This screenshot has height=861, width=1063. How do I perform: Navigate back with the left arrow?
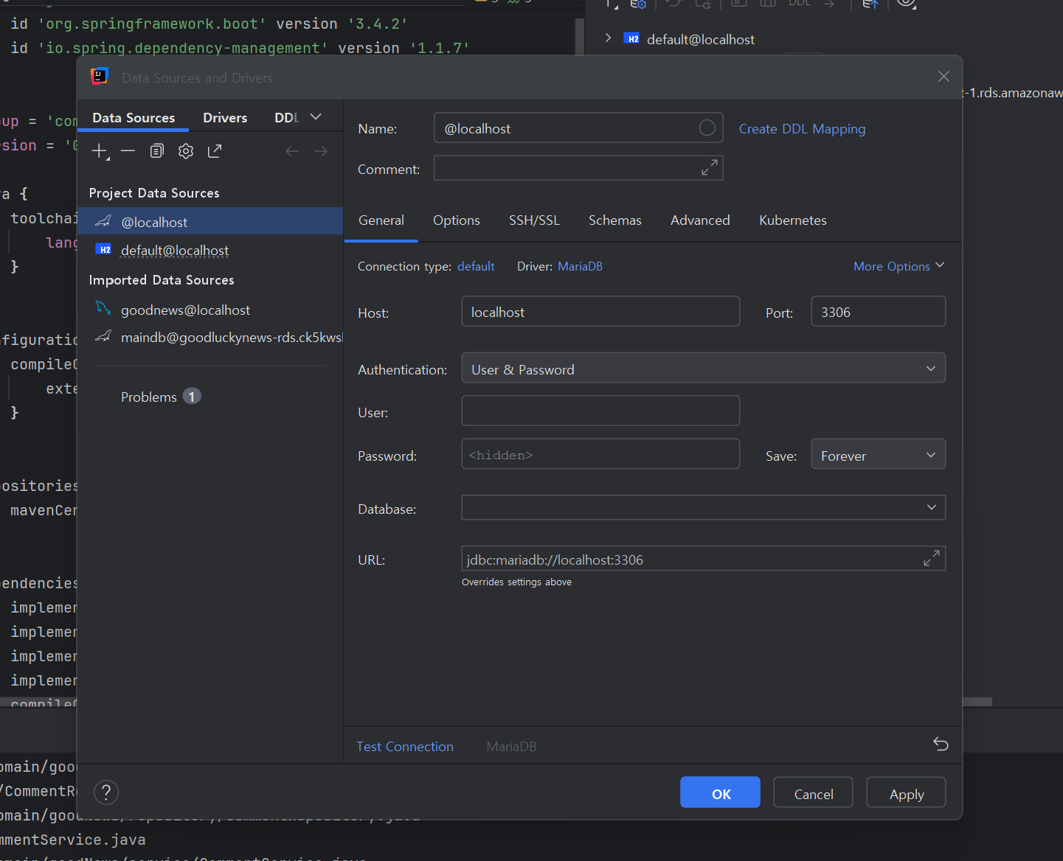(x=292, y=151)
